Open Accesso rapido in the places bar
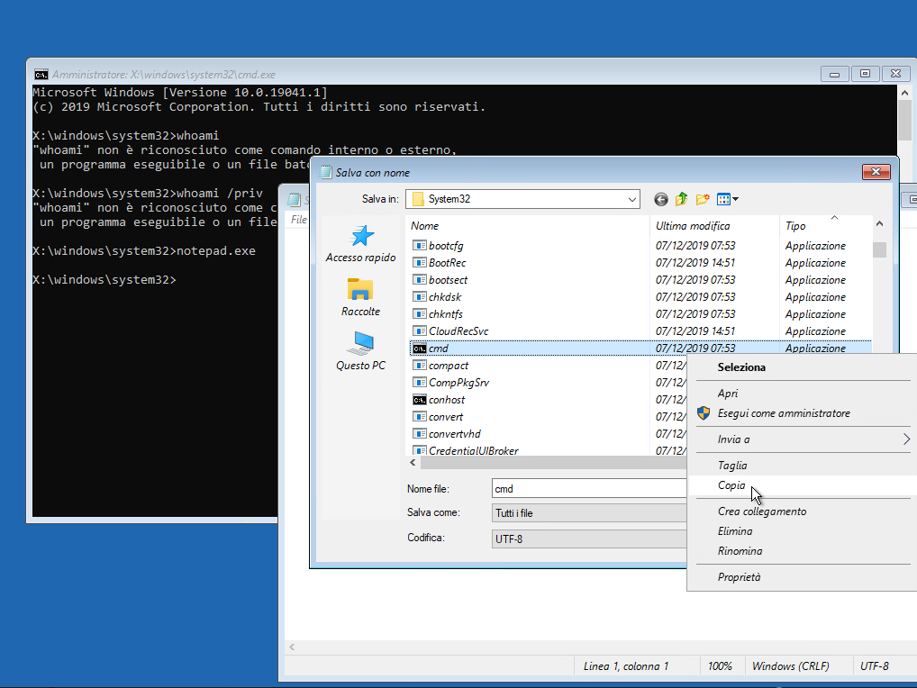 [x=361, y=243]
